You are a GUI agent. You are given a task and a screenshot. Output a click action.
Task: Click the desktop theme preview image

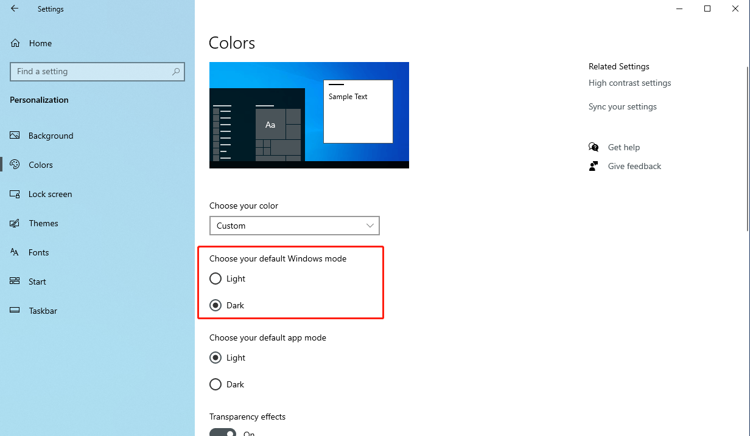pos(309,115)
